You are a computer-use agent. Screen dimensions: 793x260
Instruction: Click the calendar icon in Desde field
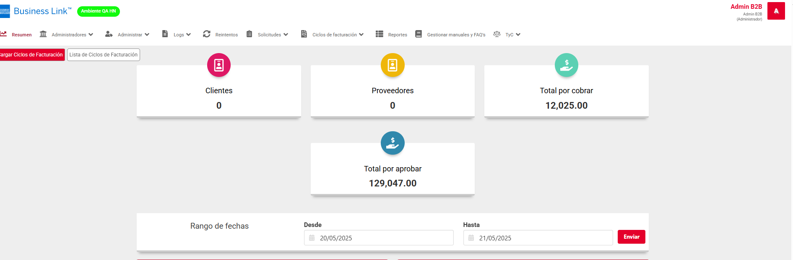[312, 238]
